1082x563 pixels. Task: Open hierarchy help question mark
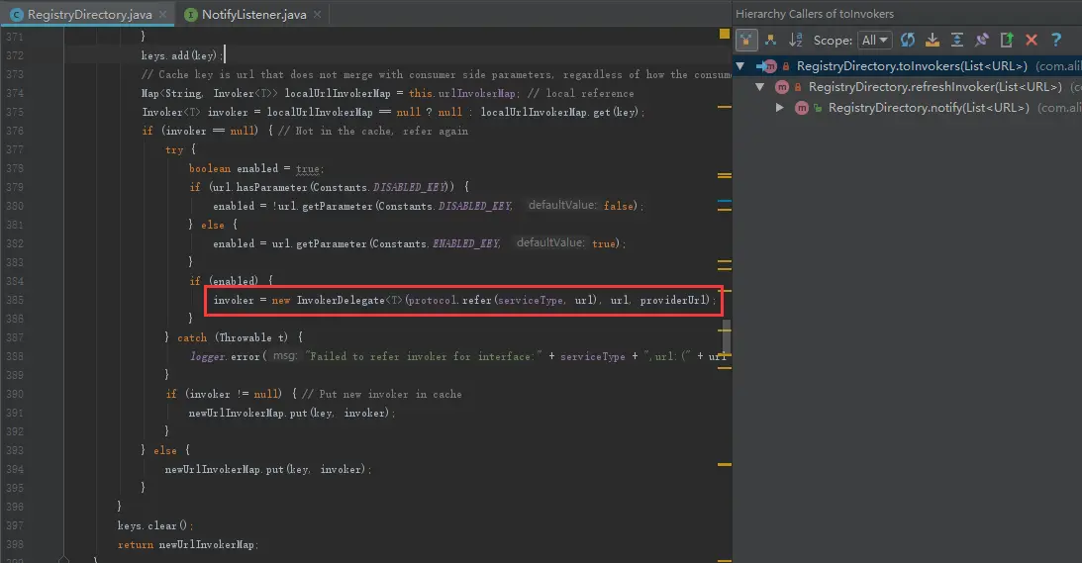[1056, 40]
